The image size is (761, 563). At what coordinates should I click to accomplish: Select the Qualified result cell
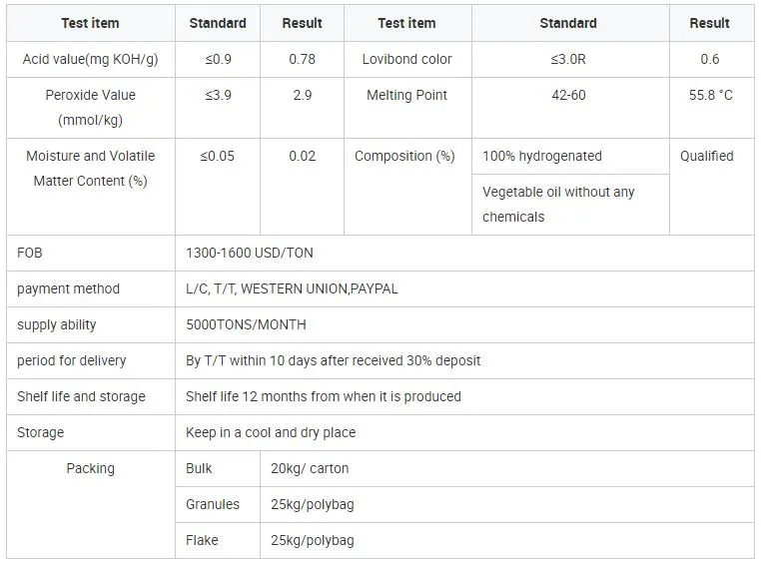click(x=707, y=156)
